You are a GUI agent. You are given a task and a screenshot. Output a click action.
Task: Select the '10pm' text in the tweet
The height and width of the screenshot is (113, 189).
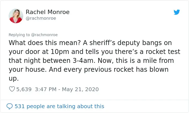[60, 52]
